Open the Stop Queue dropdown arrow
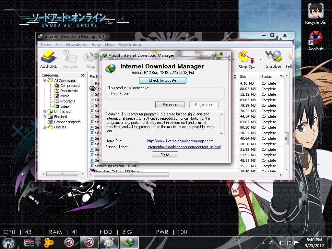Screen dimensions: 332x249 click(260, 59)
